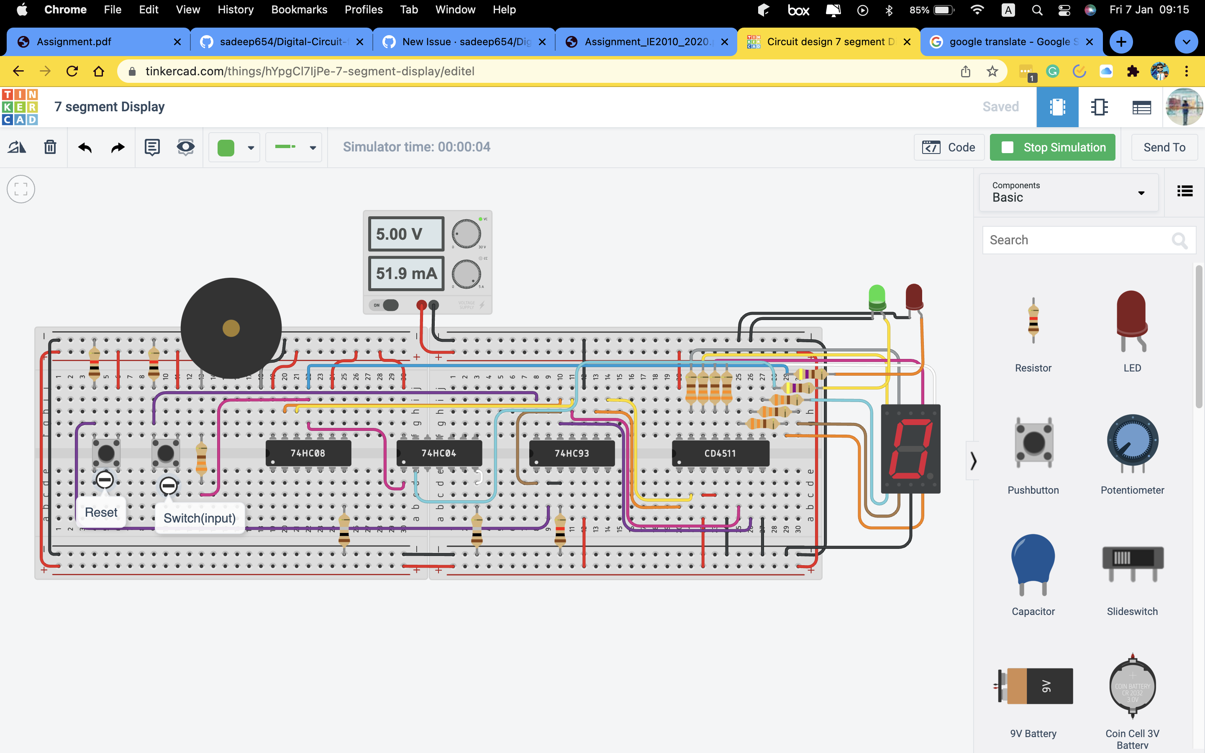Open the History menu
Image resolution: width=1205 pixels, height=753 pixels.
point(235,10)
